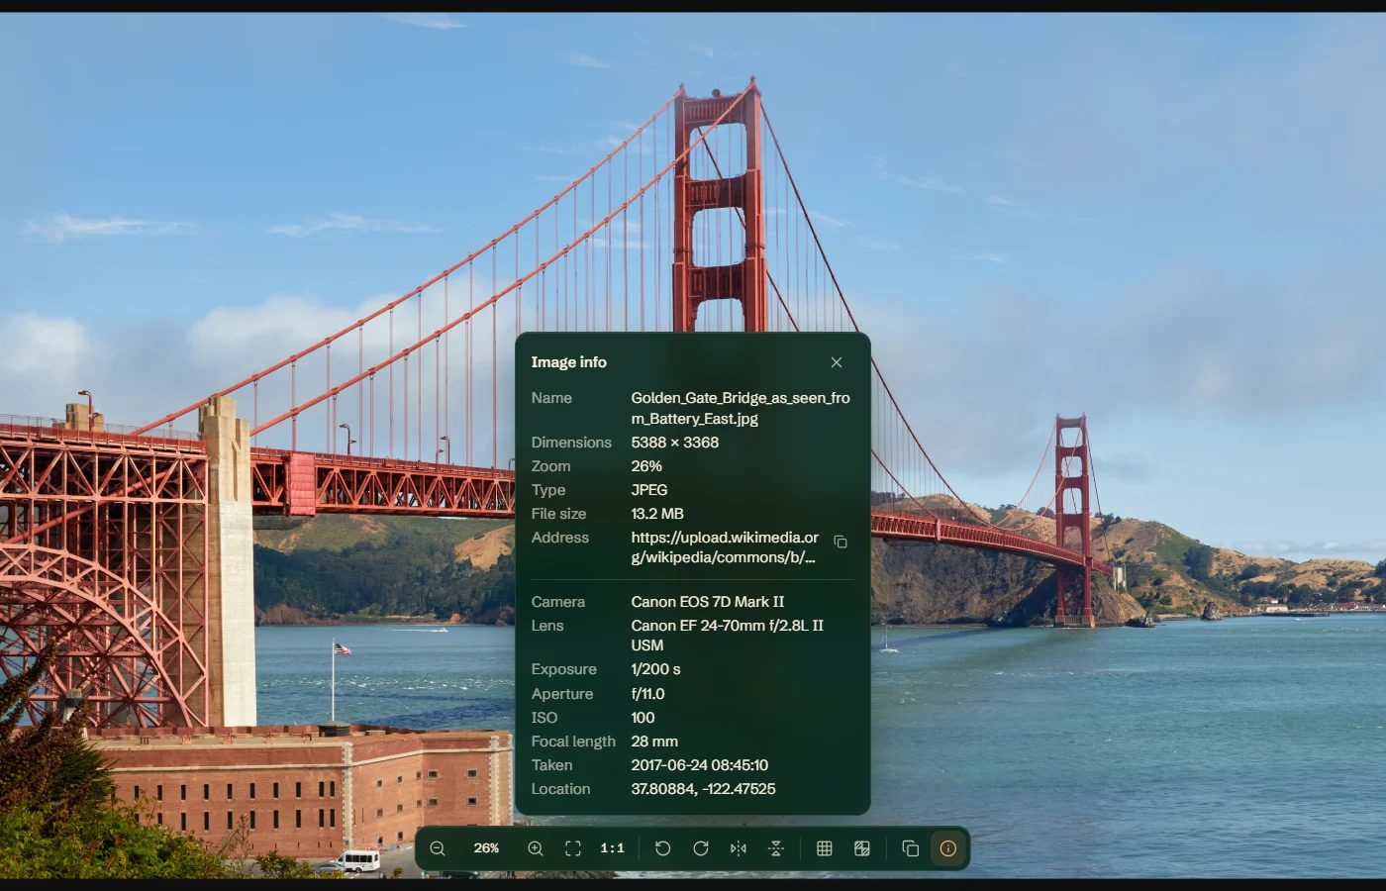Click the focal length value 28 mm
Screen dimensions: 1386x891
654,742
